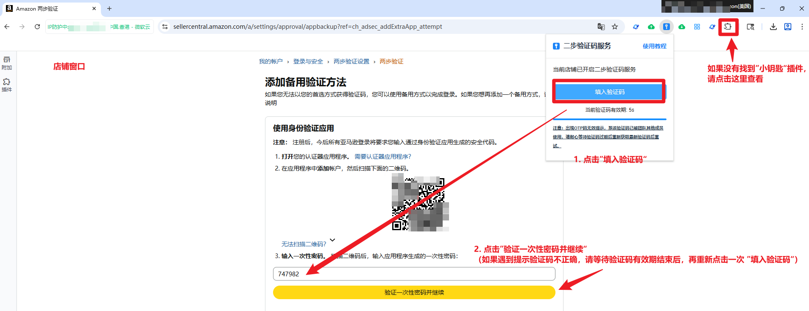
Task: Click 验证一次性密码并继续 yellow button
Action: pos(414,292)
